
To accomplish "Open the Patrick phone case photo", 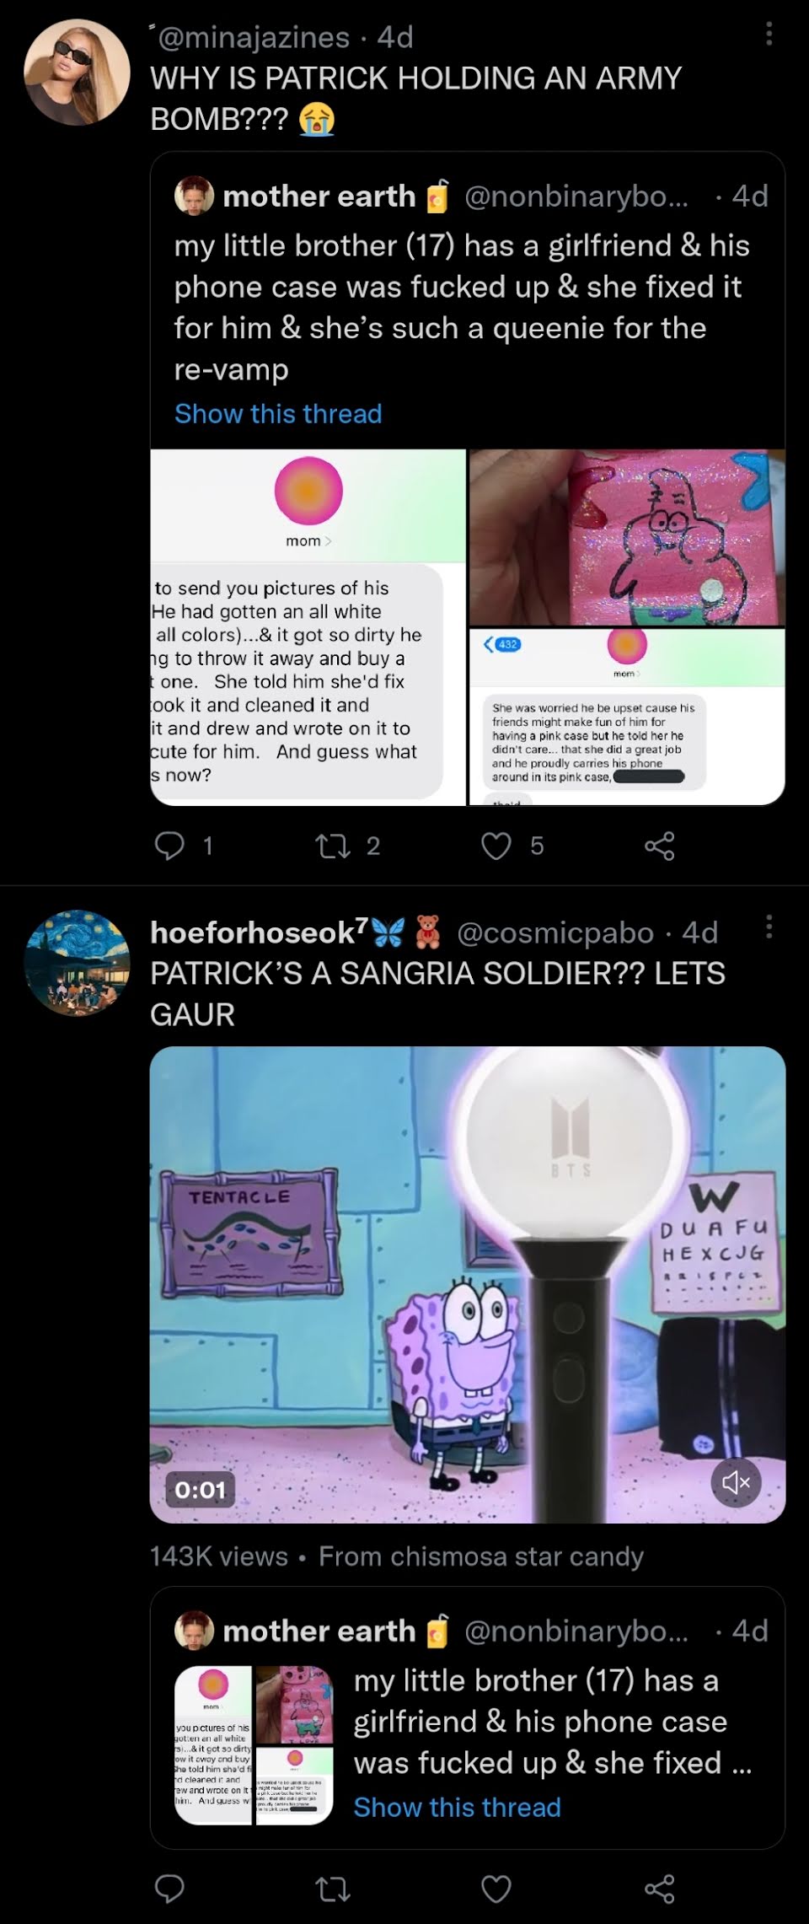I will (627, 537).
